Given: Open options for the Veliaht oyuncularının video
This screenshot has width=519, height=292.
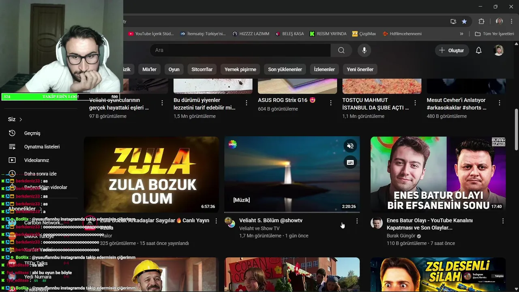Looking at the screenshot, I should [x=162, y=103].
